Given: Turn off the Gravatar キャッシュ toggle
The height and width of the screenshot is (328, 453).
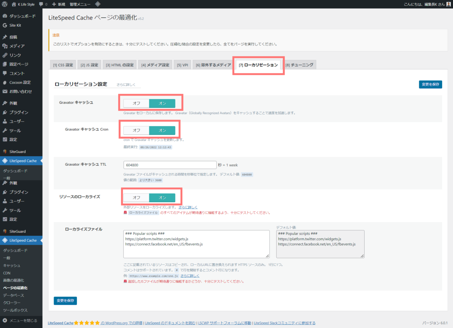Looking at the screenshot, I should [136, 103].
